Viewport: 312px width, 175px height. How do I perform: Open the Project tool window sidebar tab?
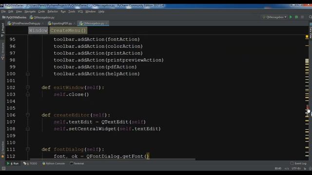(2, 30)
